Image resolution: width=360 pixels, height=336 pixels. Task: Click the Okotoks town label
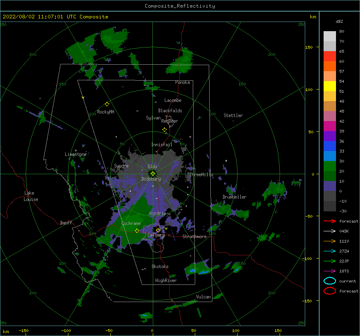click(160, 266)
